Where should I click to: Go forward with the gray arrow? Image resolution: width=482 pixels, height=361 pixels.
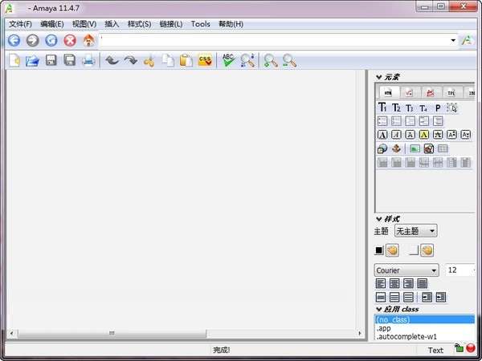33,41
